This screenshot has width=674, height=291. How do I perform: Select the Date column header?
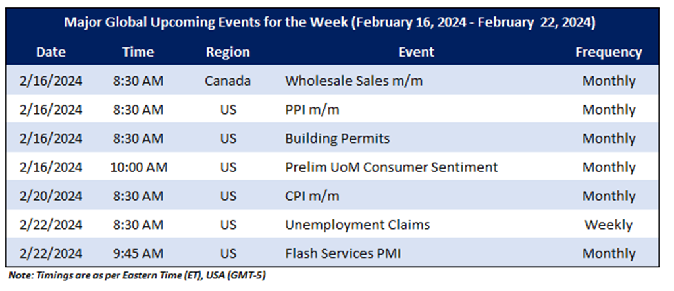click(50, 52)
